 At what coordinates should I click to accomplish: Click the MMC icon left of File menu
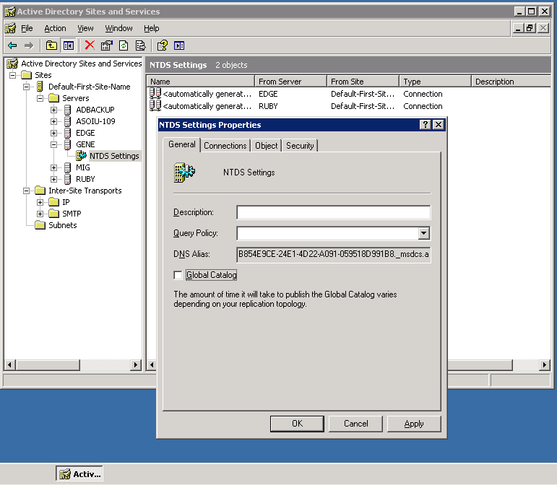(x=10, y=28)
